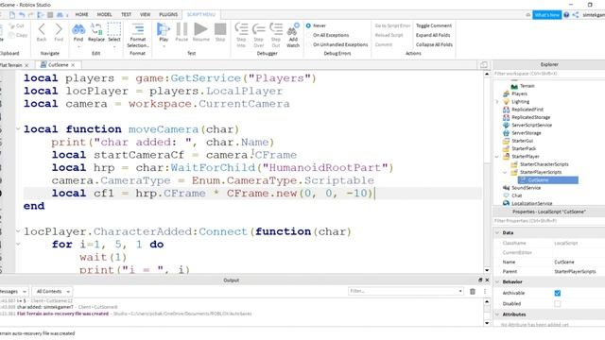
Task: Collapse the Behavior properties section
Action: 497,281
